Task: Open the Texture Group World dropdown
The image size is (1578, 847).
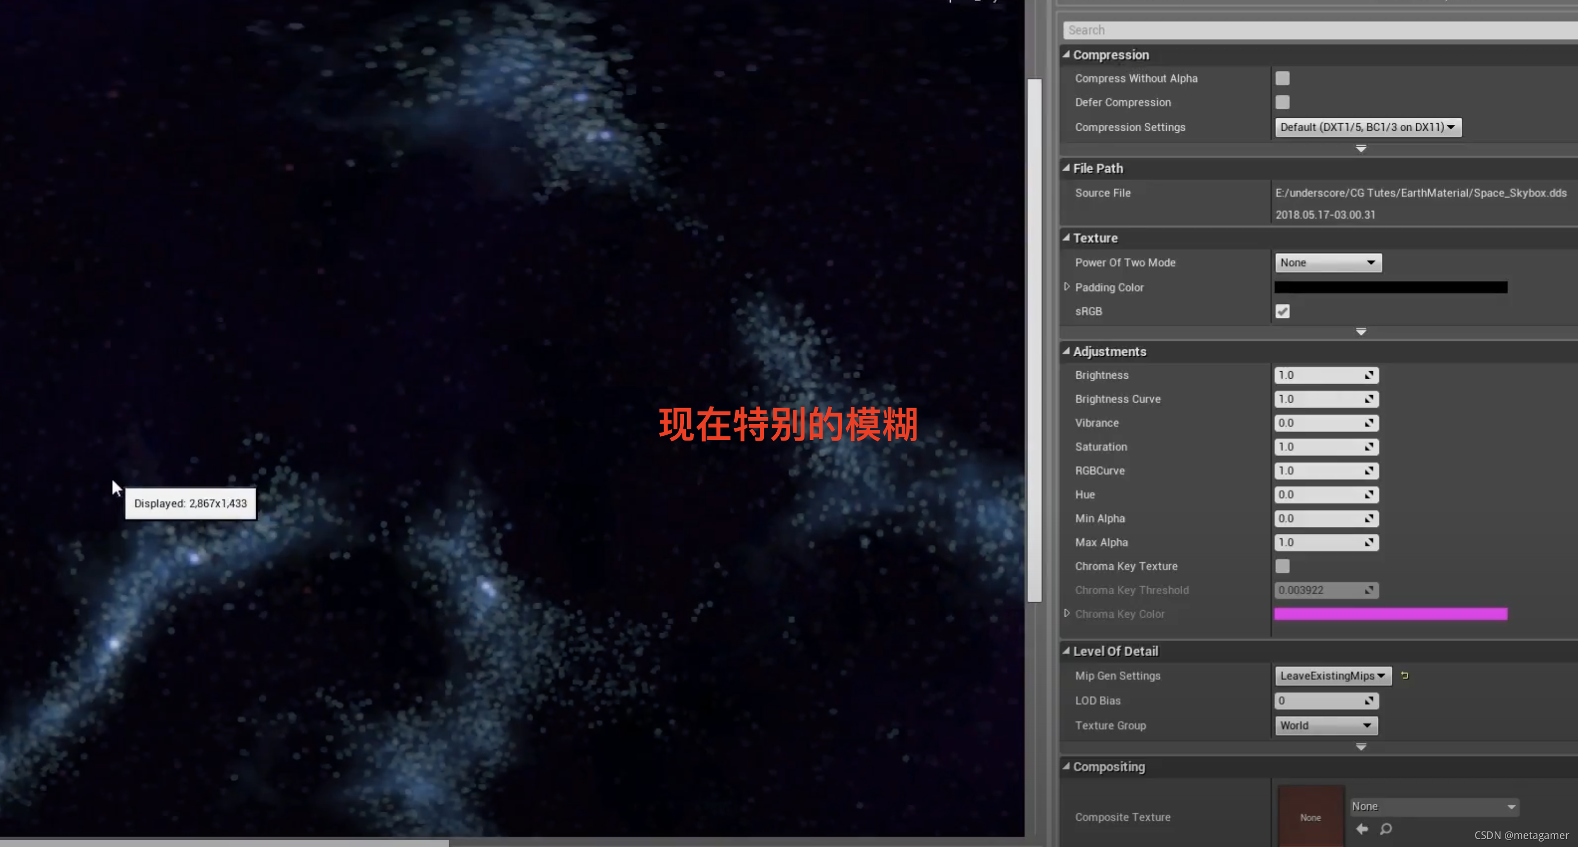Action: (1326, 725)
